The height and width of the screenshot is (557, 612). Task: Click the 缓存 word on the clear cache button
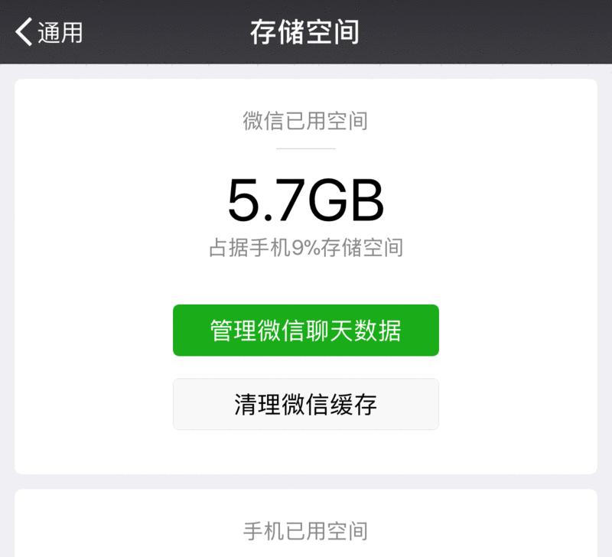coord(353,405)
